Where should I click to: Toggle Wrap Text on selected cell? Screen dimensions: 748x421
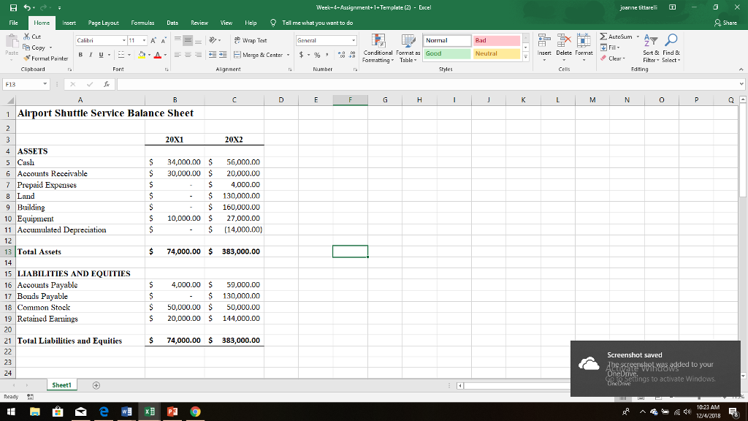(x=251, y=41)
